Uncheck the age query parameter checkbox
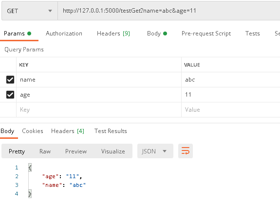280x200 pixels. click(10, 95)
